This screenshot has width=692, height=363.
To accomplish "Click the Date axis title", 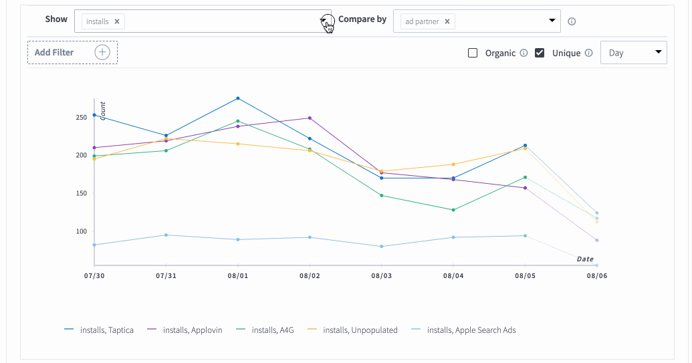I will pos(585,259).
